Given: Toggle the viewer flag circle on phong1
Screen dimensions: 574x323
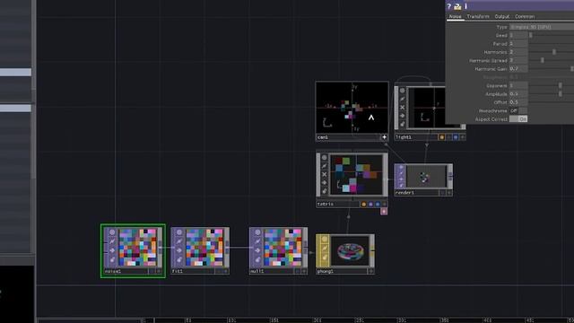Looking at the screenshot, I should pyautogui.click(x=325, y=240).
